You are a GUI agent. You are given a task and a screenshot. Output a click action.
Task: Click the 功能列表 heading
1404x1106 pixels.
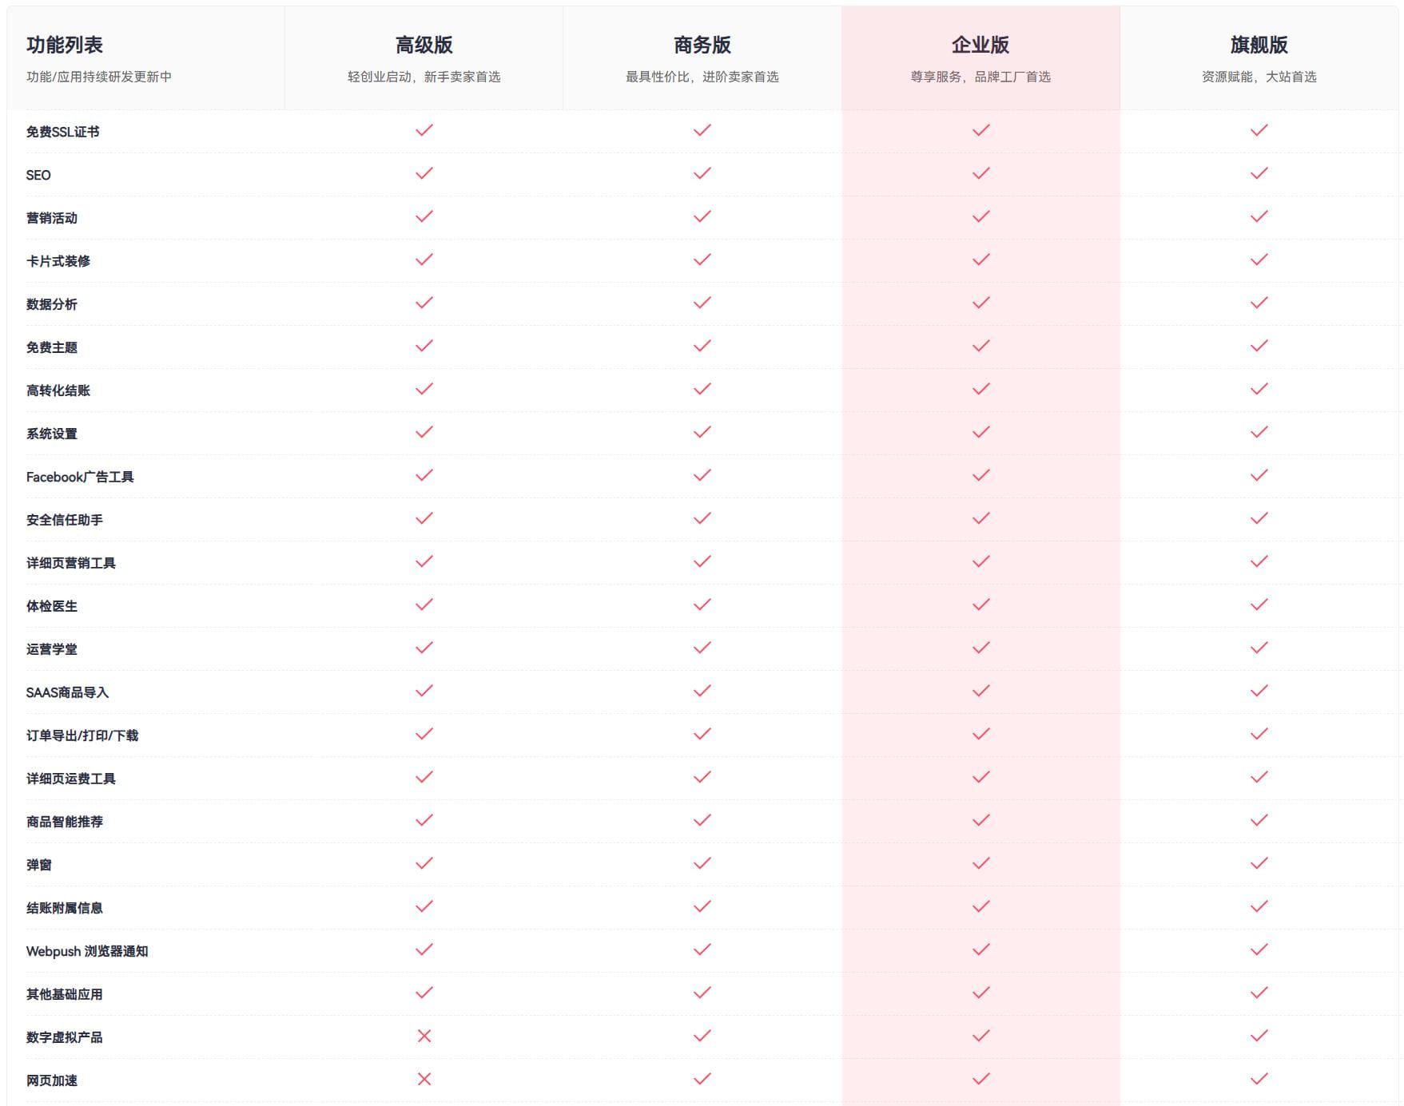point(65,46)
